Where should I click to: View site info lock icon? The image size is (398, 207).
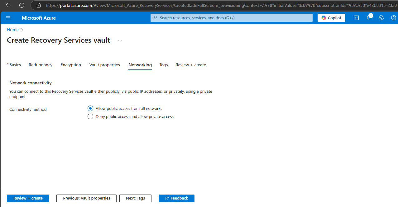[x=39, y=5]
